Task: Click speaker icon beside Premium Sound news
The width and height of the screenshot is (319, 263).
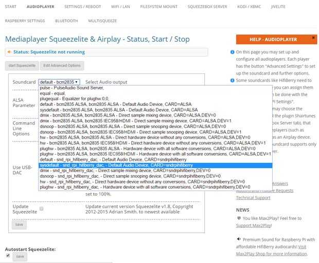Action: (239, 239)
